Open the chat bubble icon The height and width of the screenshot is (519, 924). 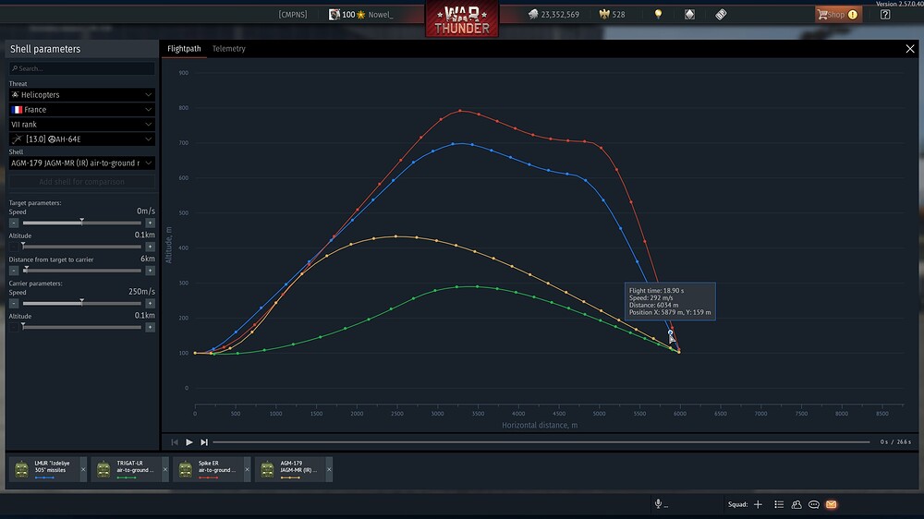point(814,504)
